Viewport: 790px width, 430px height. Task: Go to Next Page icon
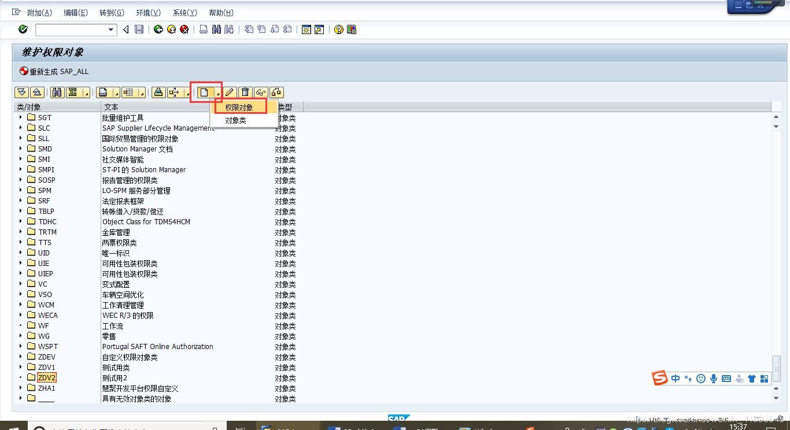click(x=274, y=29)
